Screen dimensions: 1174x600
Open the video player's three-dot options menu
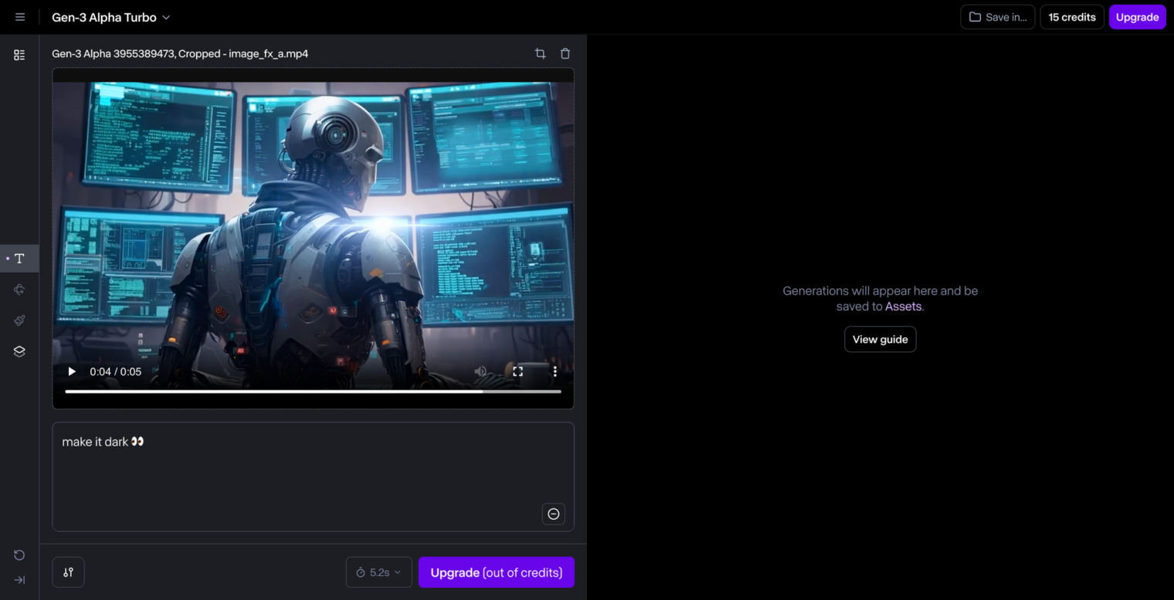[555, 371]
